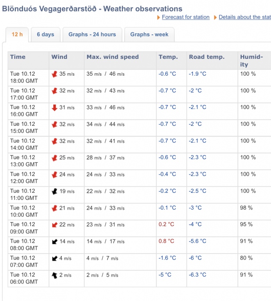271x301 pixels.
Task: Select the Graphs - week tab
Action: (149, 34)
